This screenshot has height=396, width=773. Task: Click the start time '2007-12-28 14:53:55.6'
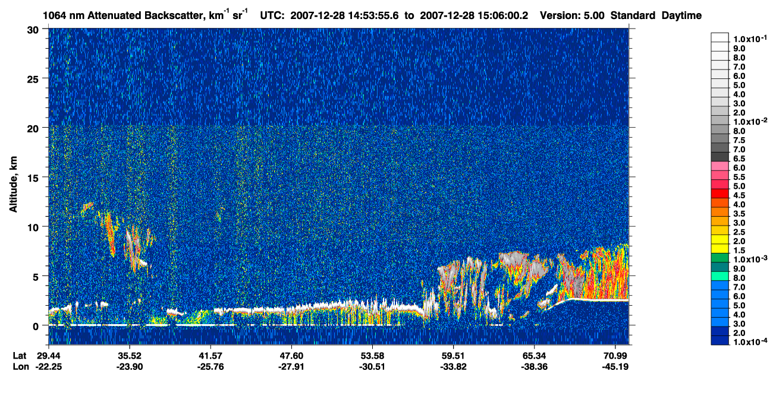click(x=344, y=15)
